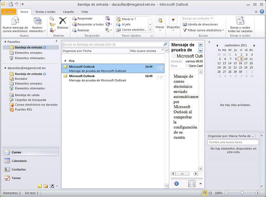Expand the people pane caret
The width and height of the screenshot is (266, 197).
point(200,184)
